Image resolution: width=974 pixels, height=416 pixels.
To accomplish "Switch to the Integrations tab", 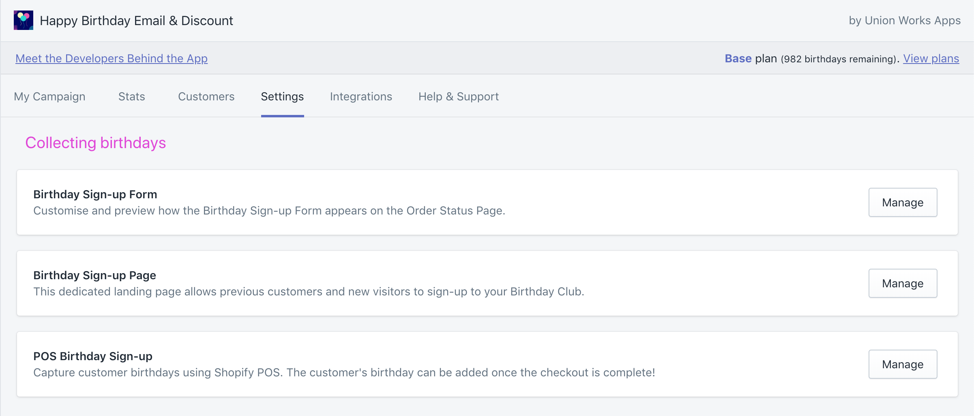I will [361, 96].
